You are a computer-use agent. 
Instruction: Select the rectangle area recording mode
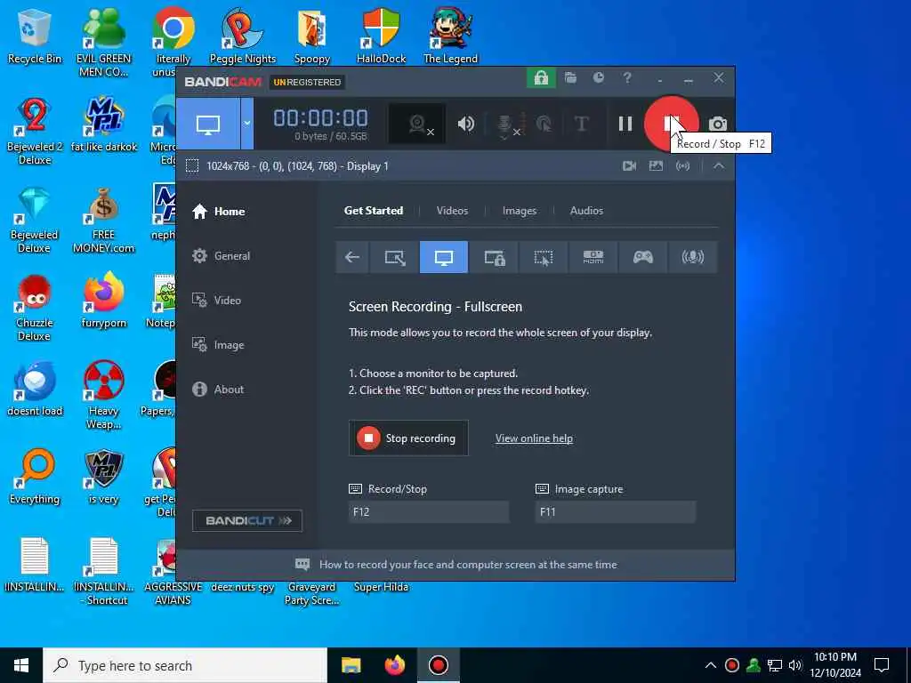[394, 257]
